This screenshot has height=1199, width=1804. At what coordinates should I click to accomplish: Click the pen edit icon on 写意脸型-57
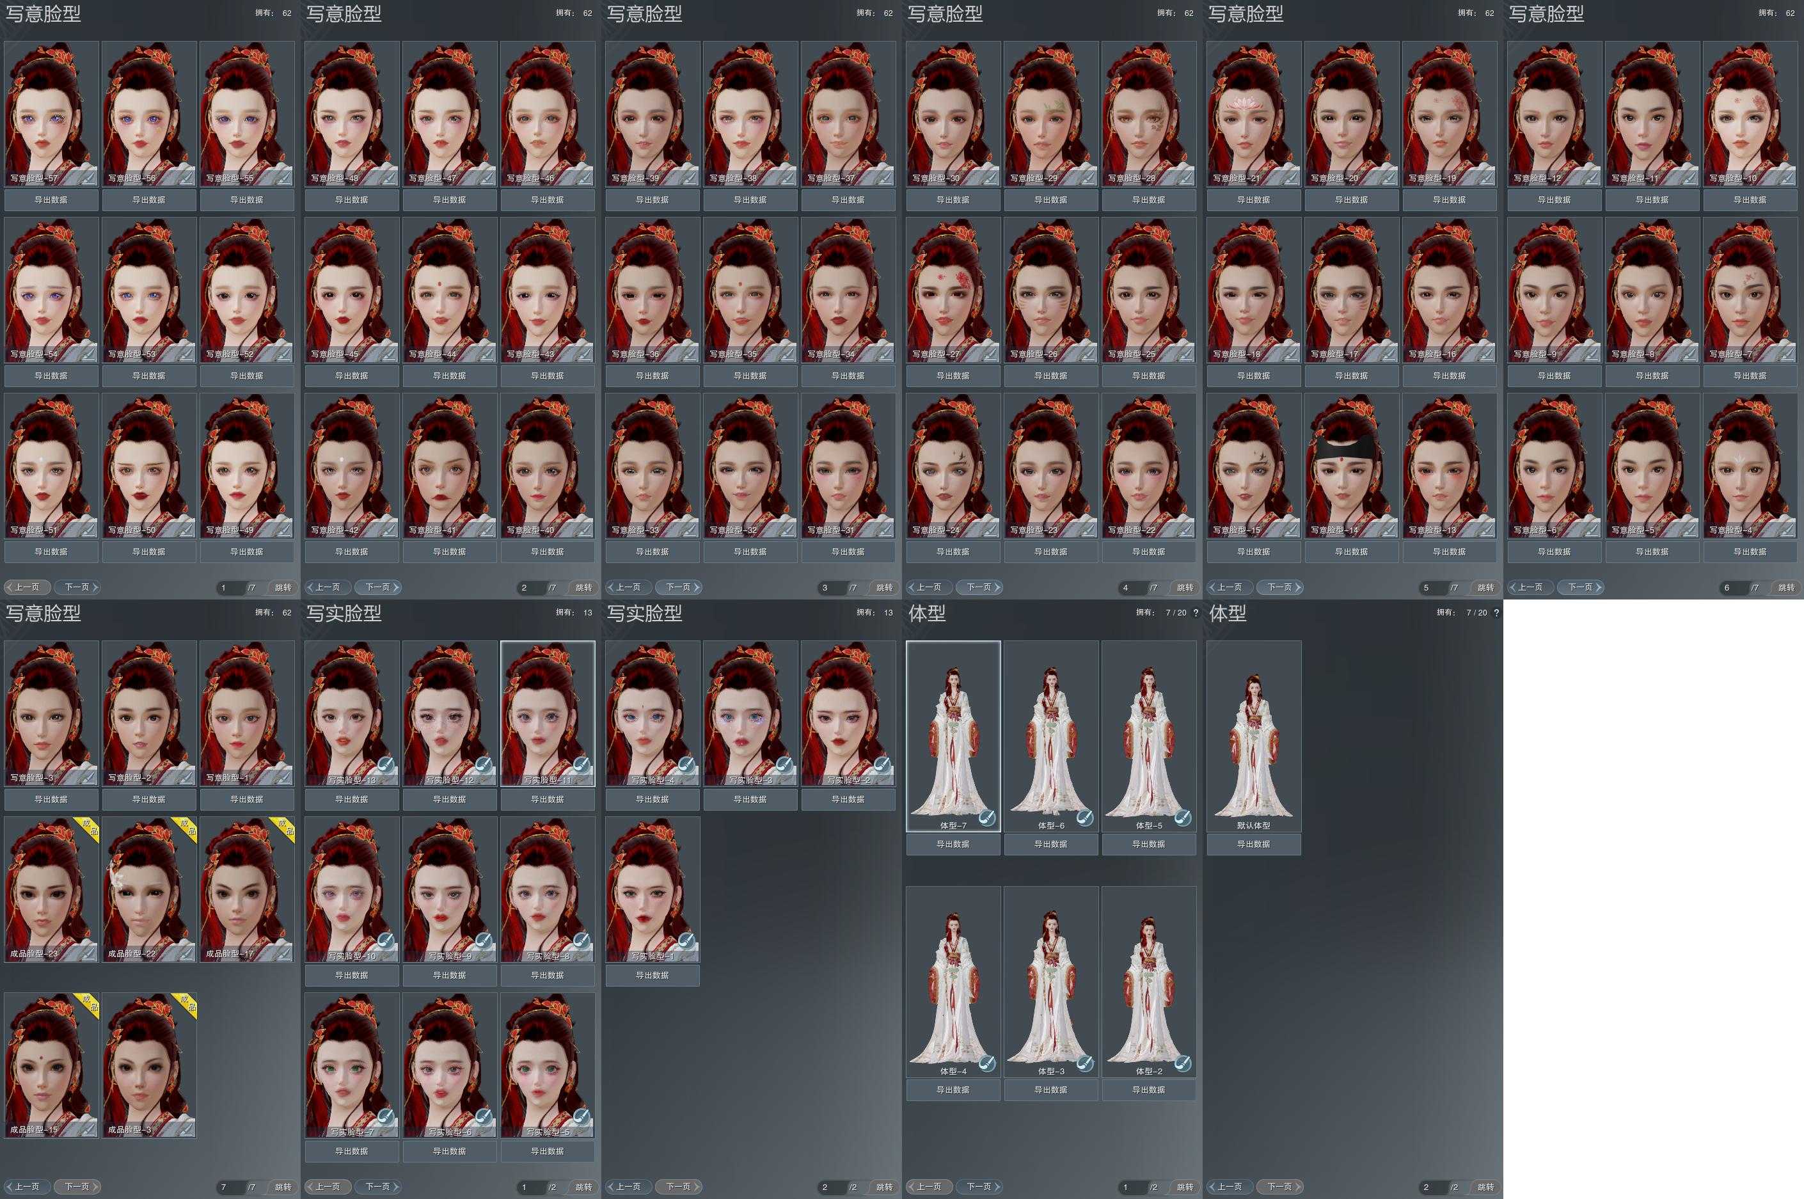88,178
